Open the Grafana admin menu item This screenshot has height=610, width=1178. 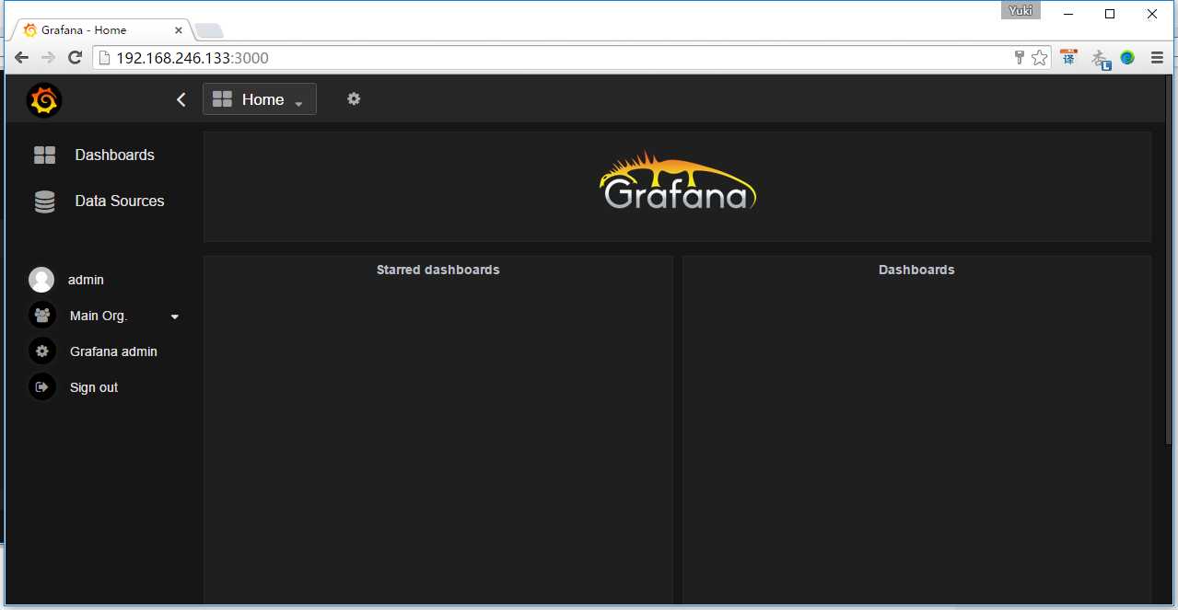pos(113,351)
